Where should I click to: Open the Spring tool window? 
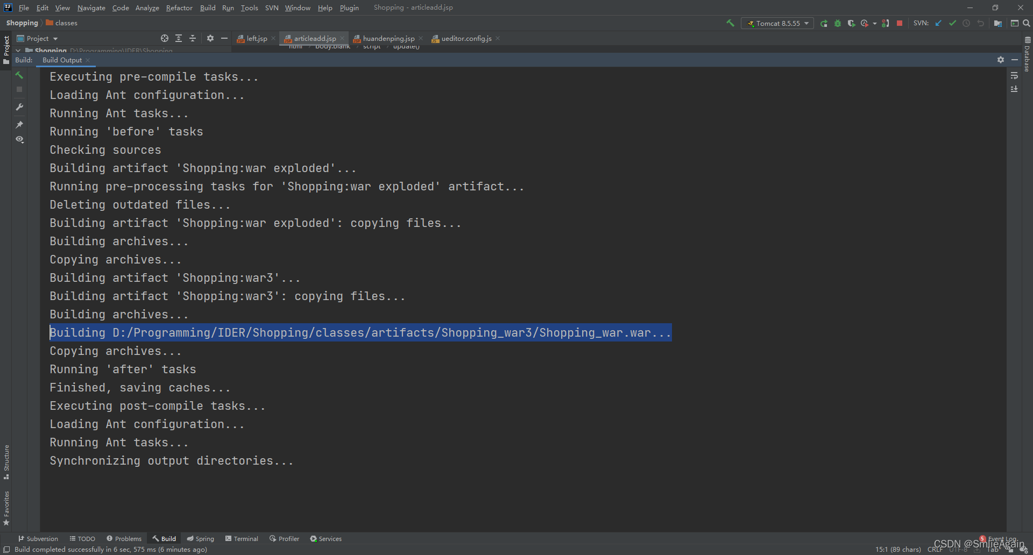(200, 538)
